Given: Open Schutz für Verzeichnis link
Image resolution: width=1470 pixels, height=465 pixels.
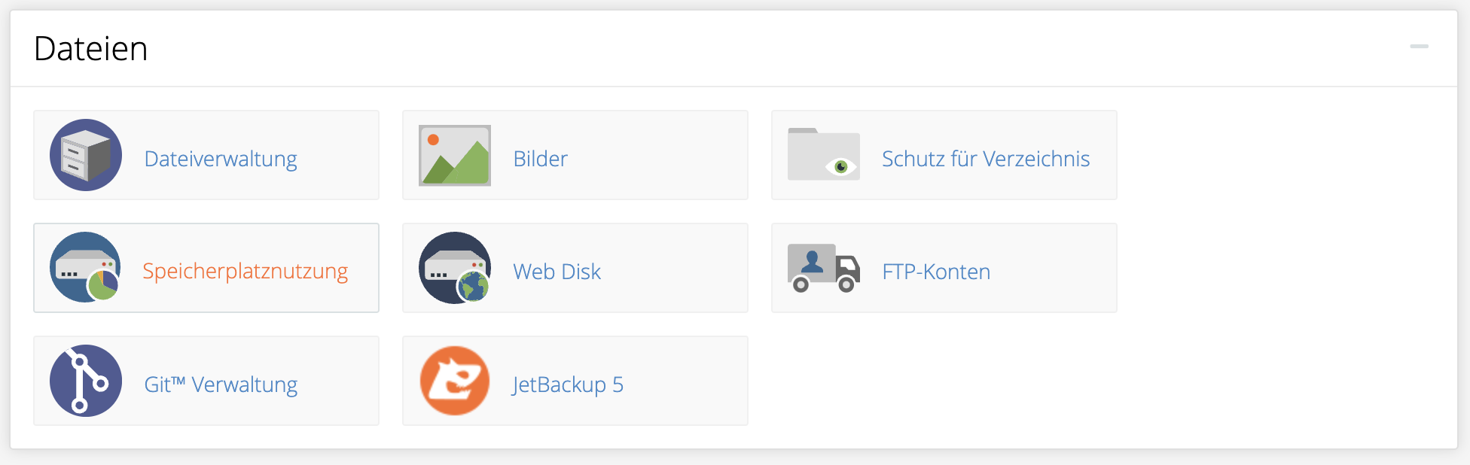Looking at the screenshot, I should (x=986, y=159).
